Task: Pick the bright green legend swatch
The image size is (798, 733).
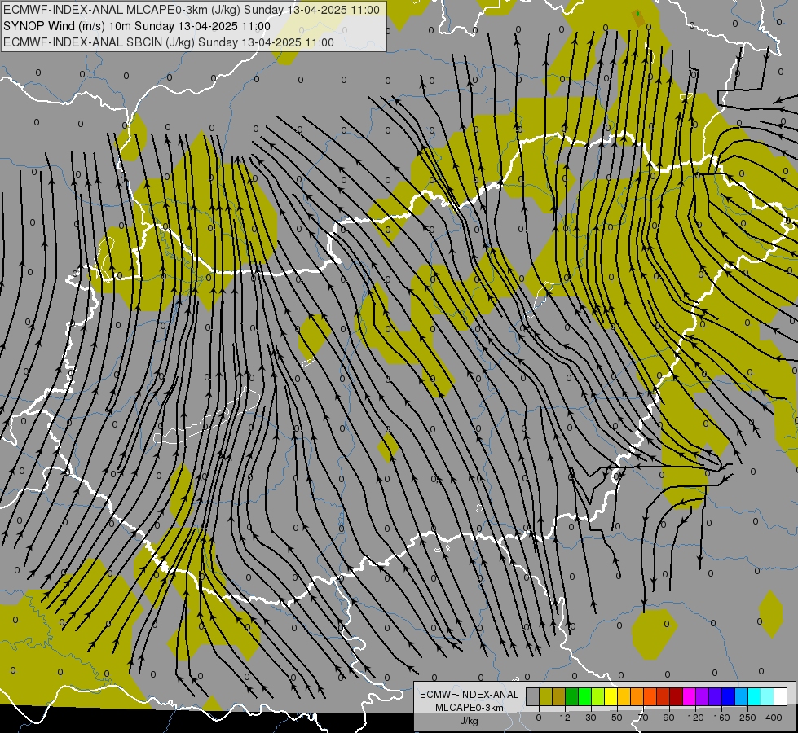Action: [x=584, y=696]
